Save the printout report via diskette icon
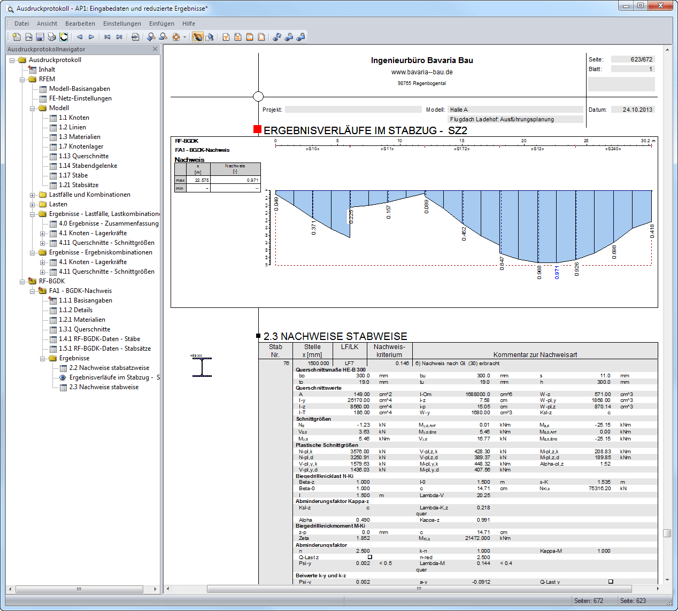Image resolution: width=678 pixels, height=611 pixels. click(40, 37)
